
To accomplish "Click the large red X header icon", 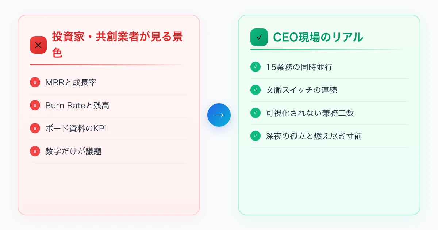I will click(x=38, y=45).
